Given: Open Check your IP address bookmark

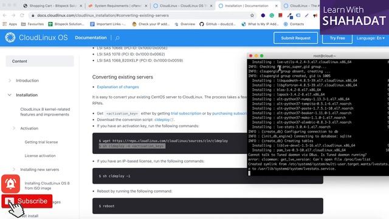Looking at the screenshot, I should (151, 24).
